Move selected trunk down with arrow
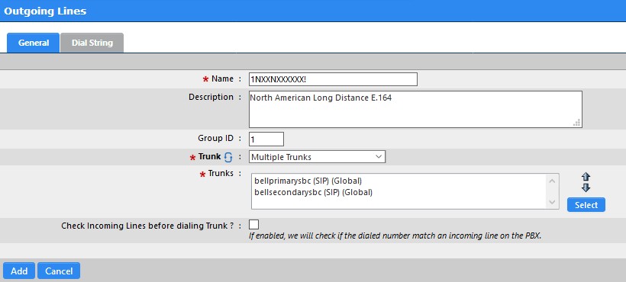626x282 pixels. [586, 187]
